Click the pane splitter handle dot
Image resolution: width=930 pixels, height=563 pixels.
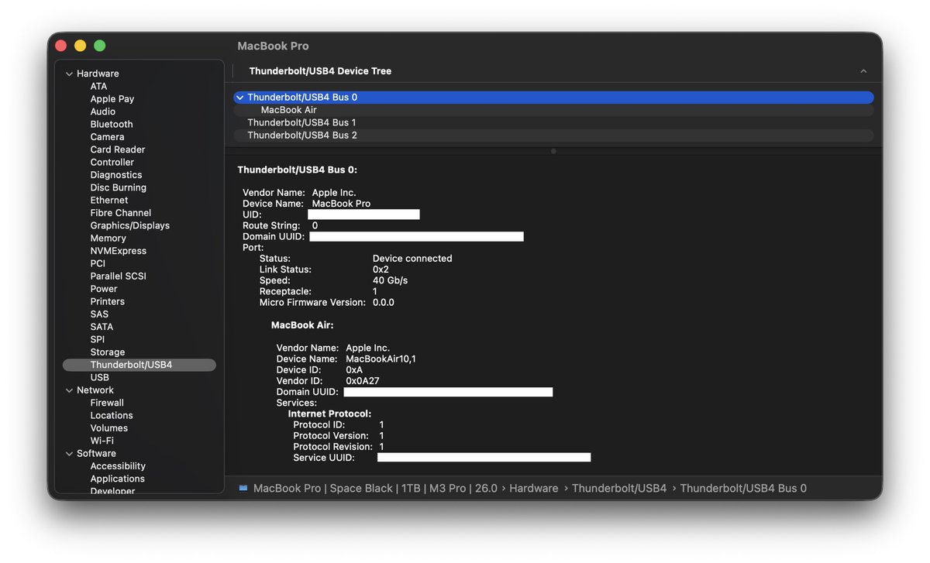pyautogui.click(x=553, y=151)
